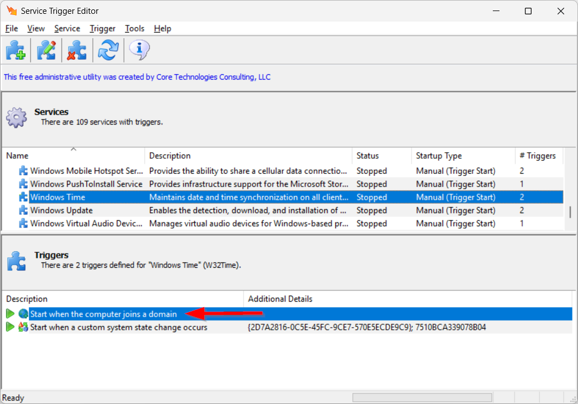Click the services list vertical scrollbar thumb

570,212
